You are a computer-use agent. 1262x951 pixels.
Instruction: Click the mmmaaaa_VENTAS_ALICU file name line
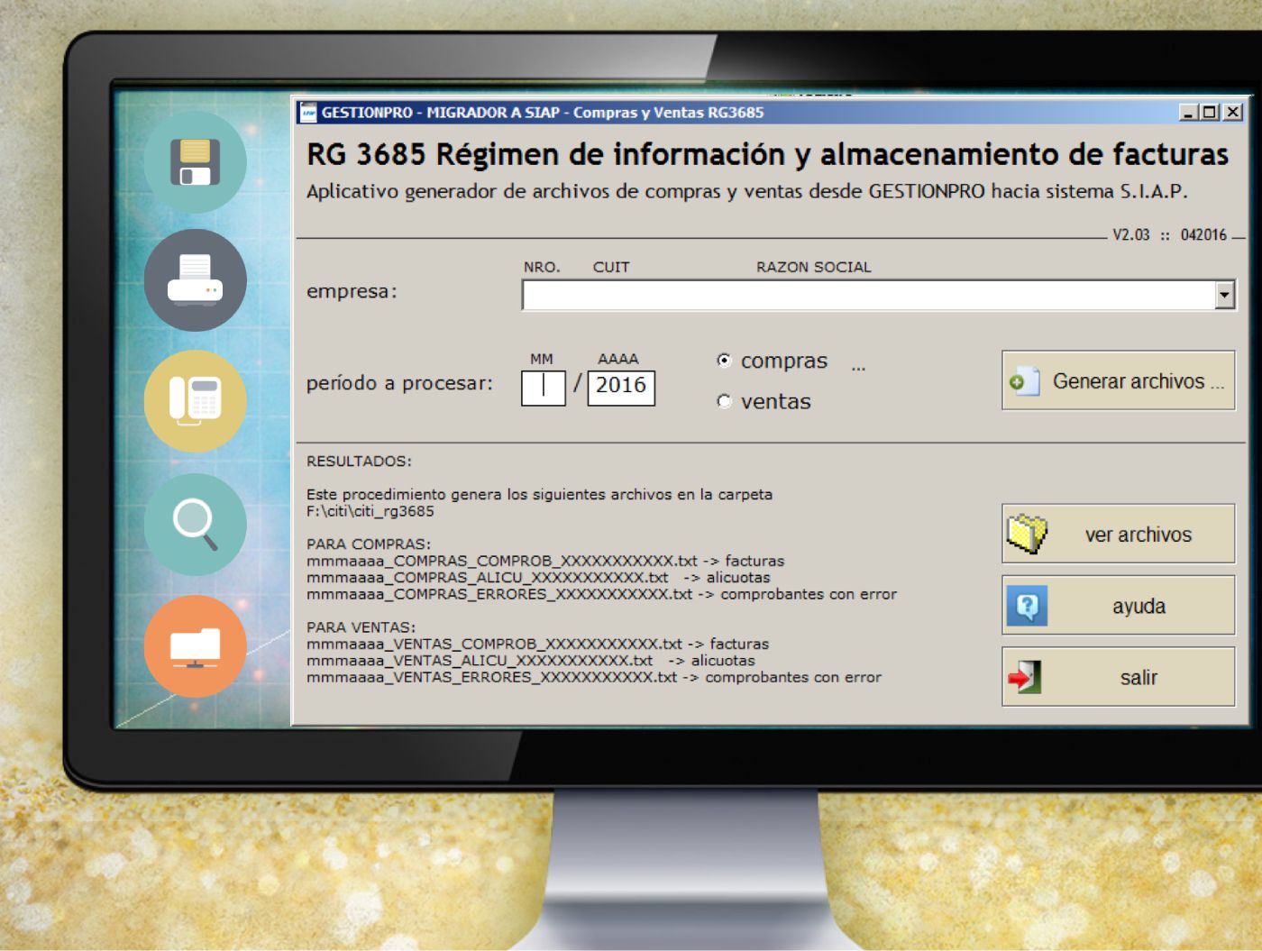click(531, 660)
